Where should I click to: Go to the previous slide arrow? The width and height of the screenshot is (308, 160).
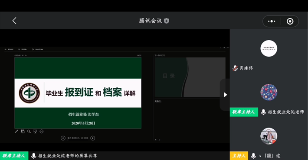tap(63, 138)
